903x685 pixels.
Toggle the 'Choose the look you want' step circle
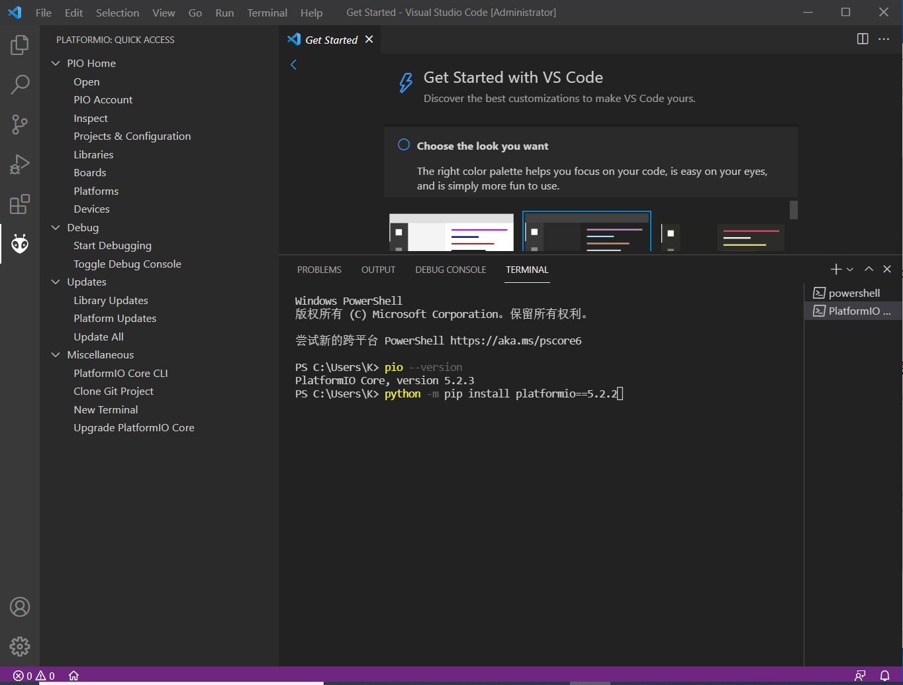click(403, 145)
